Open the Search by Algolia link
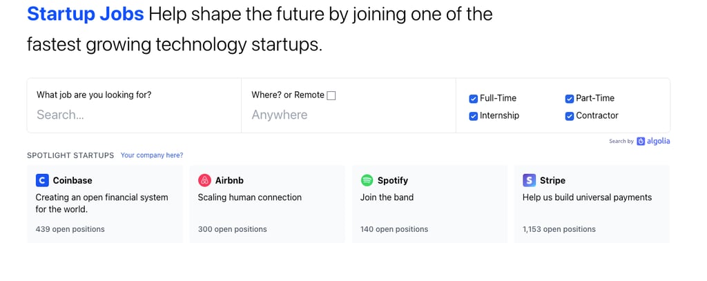 [639, 141]
